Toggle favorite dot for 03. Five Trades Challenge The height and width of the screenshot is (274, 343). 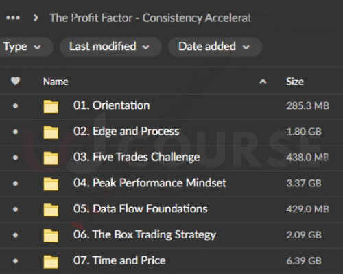pos(15,158)
